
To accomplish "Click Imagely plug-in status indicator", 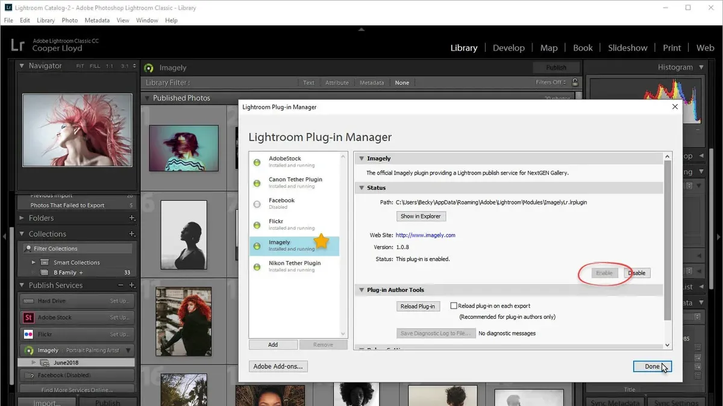I will tap(257, 245).
